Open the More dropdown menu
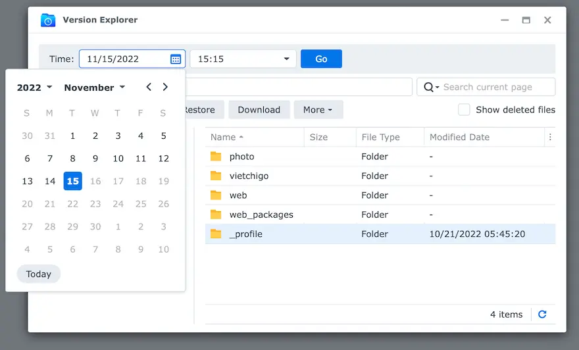 pos(318,110)
